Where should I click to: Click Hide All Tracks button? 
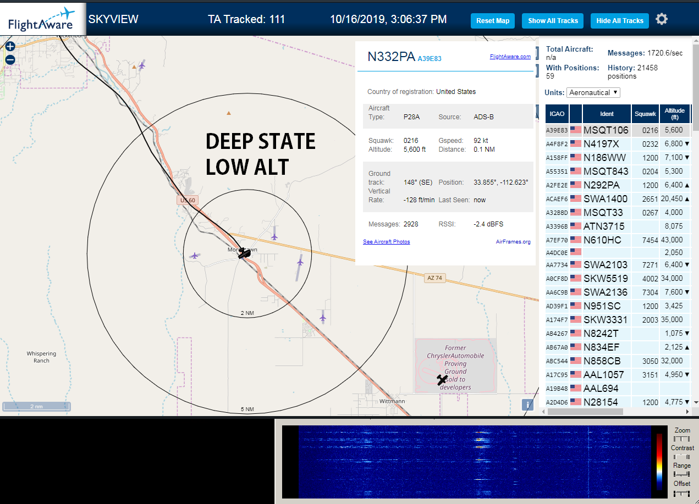point(620,21)
